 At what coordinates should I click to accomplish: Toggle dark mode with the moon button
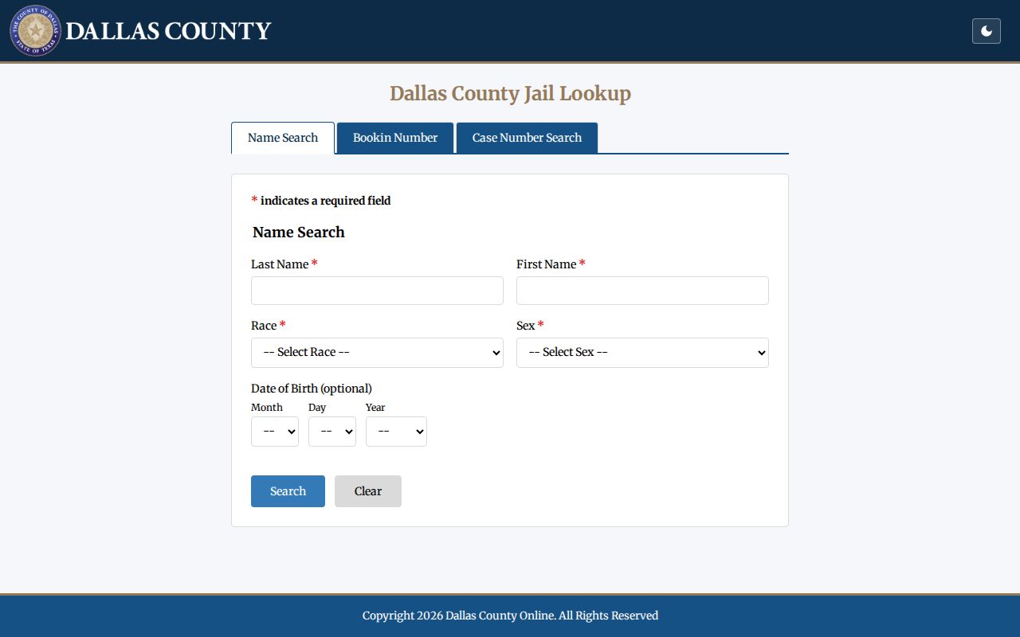click(987, 31)
